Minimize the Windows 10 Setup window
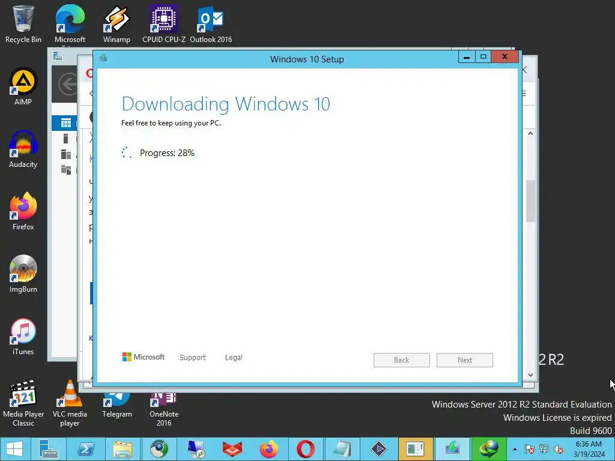 coord(467,57)
